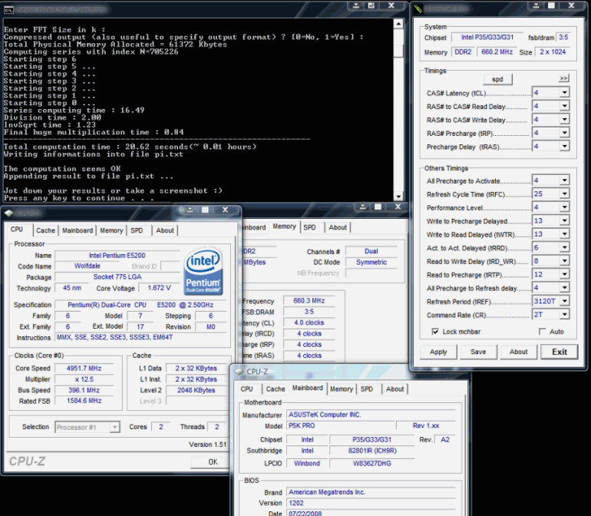Select Memory tab in the Mainboard CPU-Z window
This screenshot has height=516, width=591.
click(342, 389)
